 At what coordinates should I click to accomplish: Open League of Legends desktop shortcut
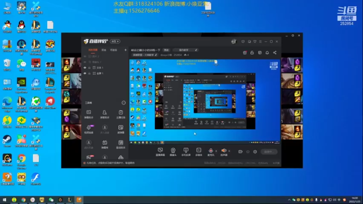(x=50, y=85)
